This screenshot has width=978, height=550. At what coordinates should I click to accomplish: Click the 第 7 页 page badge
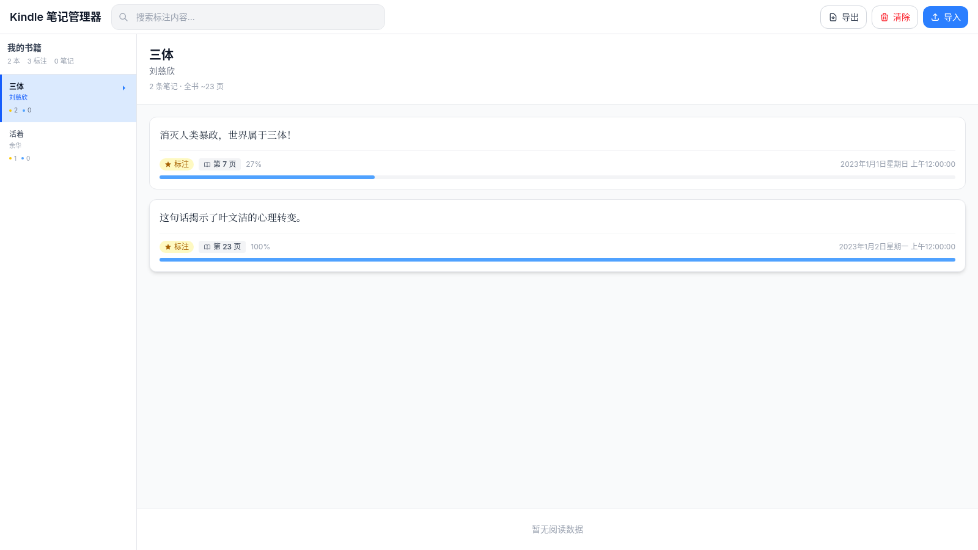(220, 164)
